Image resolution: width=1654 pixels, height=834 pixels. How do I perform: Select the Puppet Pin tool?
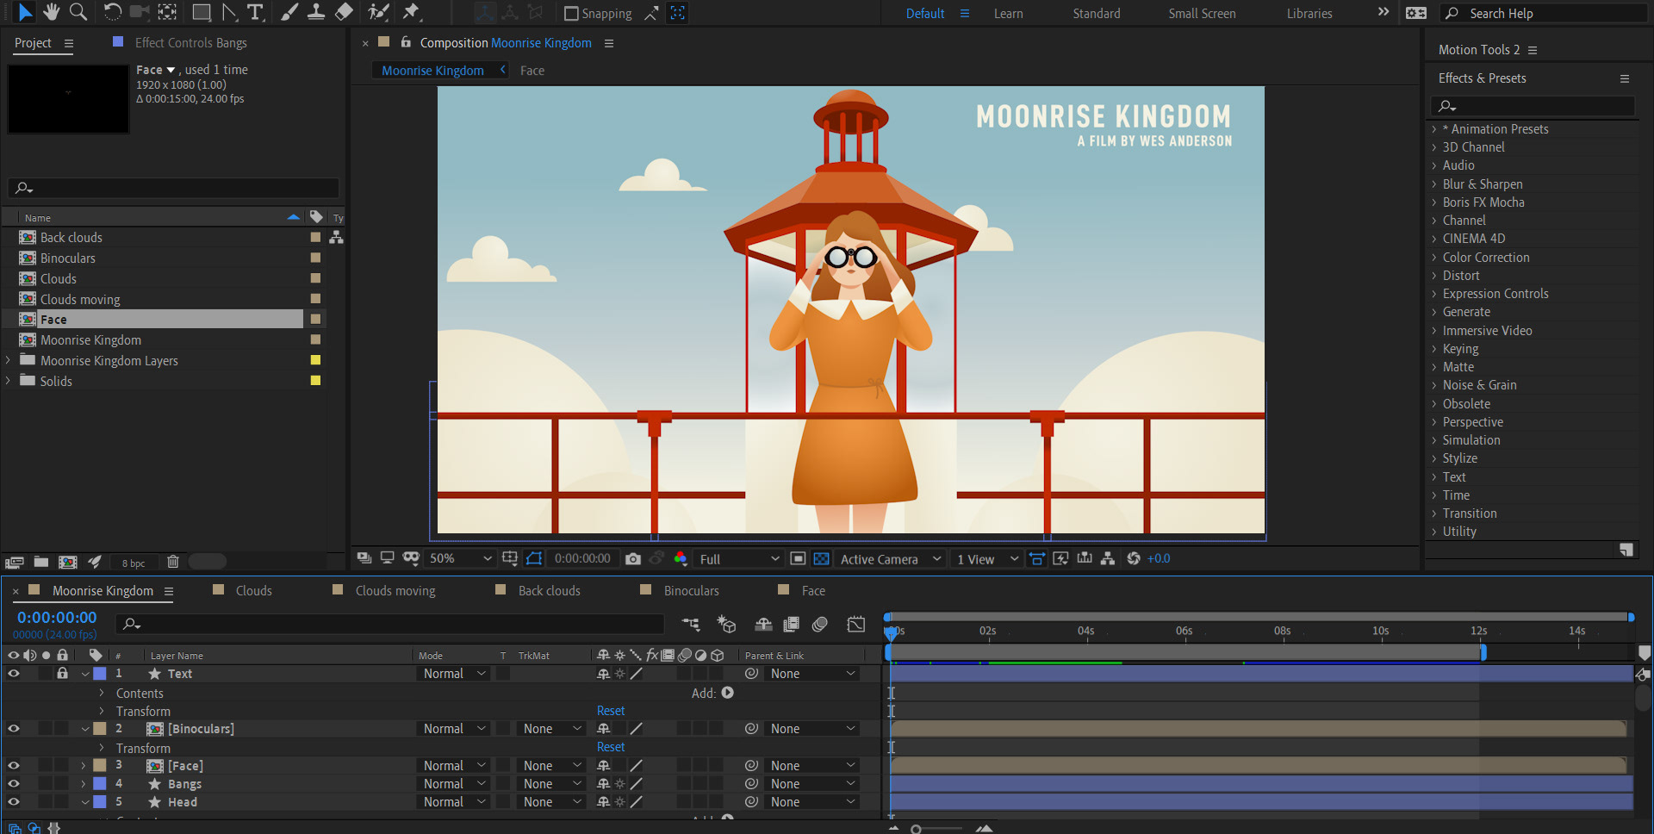[x=412, y=12]
